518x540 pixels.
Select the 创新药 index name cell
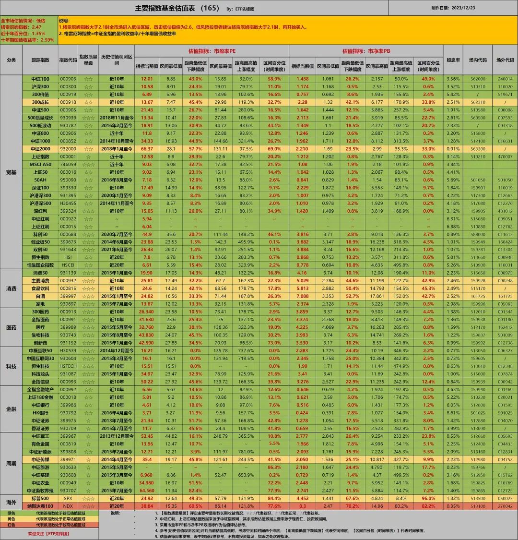coord(40,343)
